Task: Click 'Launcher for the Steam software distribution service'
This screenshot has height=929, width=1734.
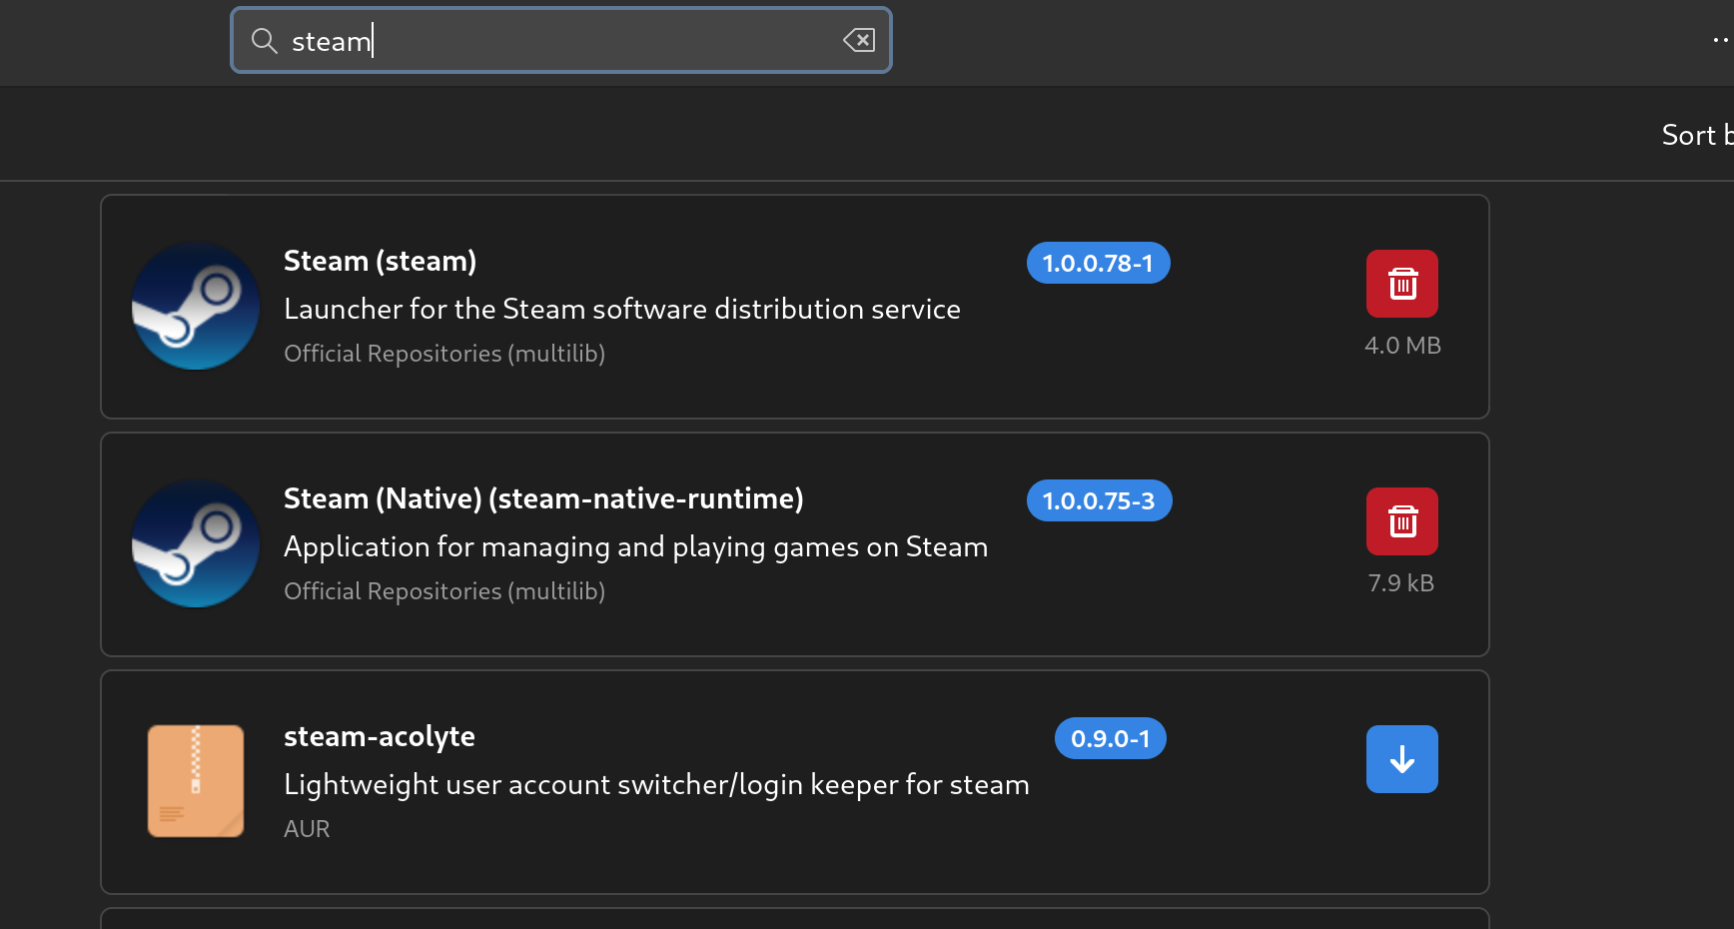Action: pos(622,309)
